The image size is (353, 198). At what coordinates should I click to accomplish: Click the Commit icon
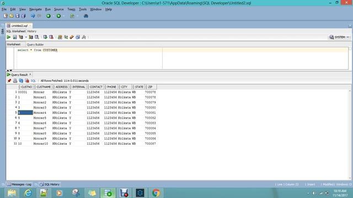click(45, 37)
